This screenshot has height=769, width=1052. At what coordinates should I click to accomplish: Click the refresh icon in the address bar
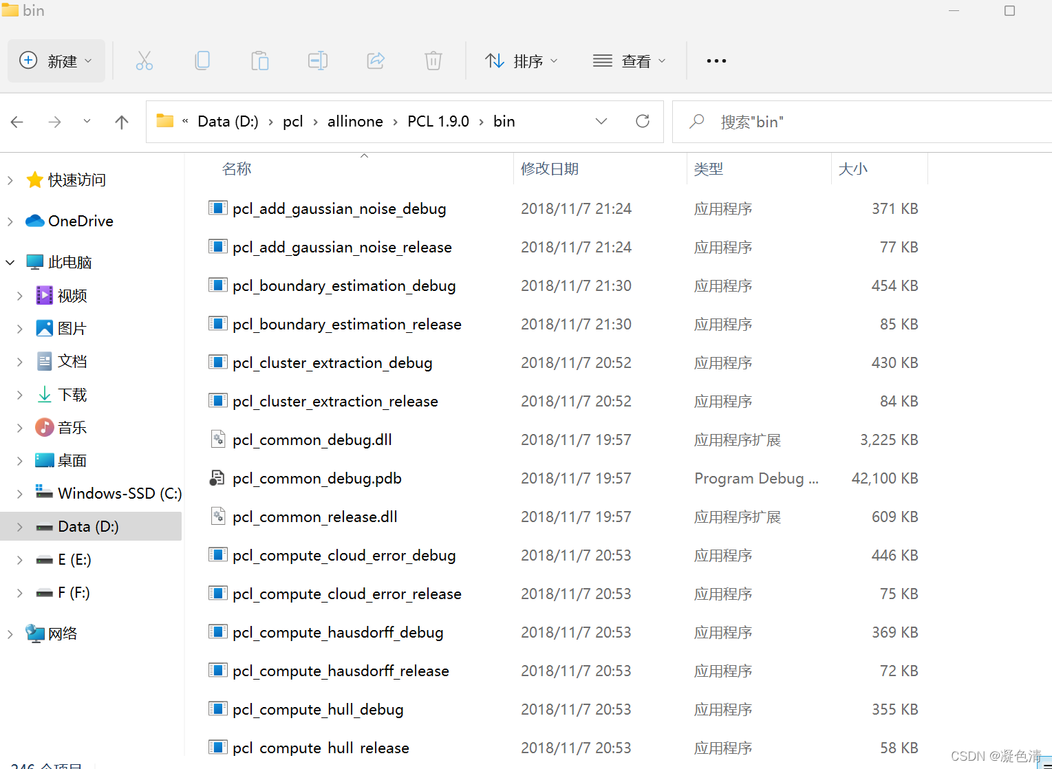pyautogui.click(x=642, y=121)
